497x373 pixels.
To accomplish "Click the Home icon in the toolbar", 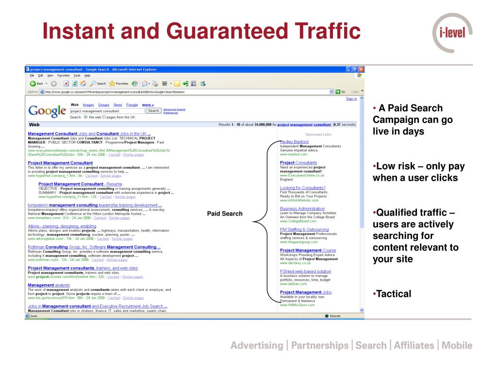I will pyautogui.click(x=83, y=84).
